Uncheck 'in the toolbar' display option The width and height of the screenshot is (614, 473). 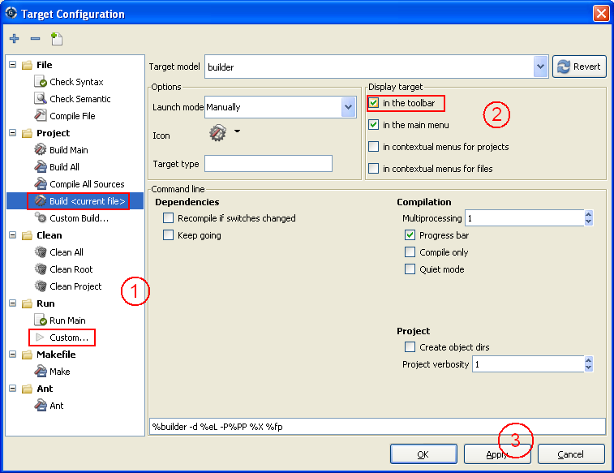[x=373, y=103]
